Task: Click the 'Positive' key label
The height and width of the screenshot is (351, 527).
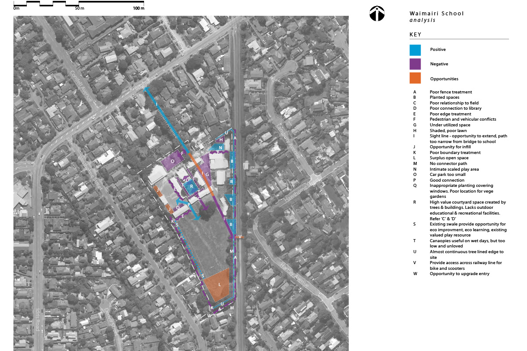Action: click(438, 50)
